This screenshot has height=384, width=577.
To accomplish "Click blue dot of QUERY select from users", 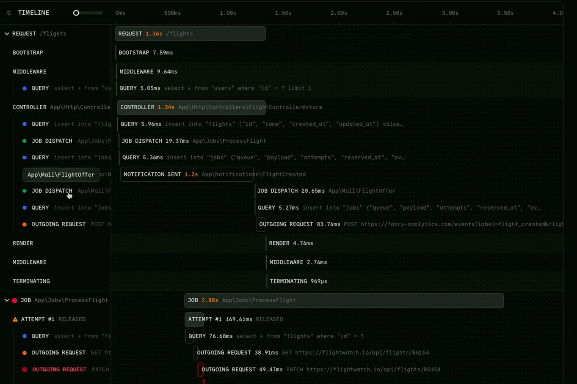I will click(x=25, y=88).
